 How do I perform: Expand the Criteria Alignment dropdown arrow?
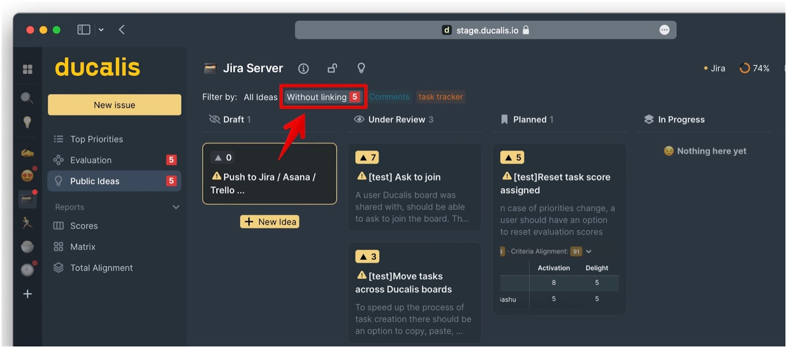589,251
